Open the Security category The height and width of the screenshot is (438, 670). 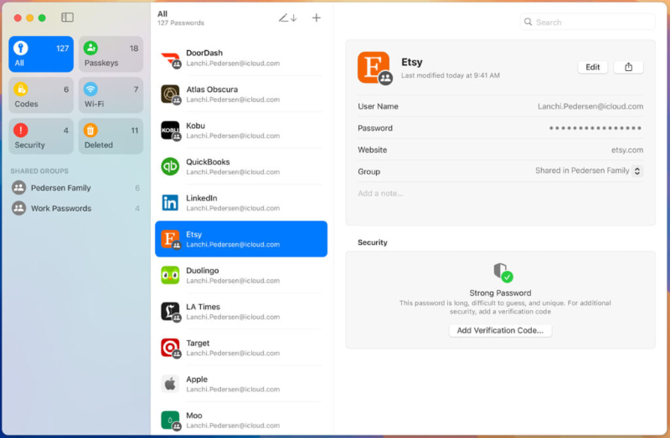point(41,136)
